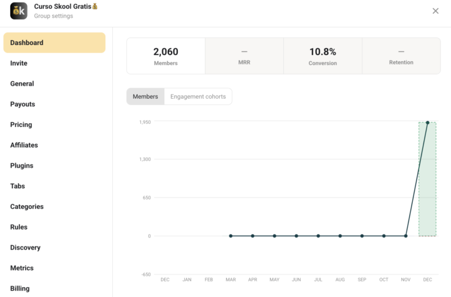The width and height of the screenshot is (451, 297).
Task: Select Tabs in the sidebar
Action: coord(18,186)
